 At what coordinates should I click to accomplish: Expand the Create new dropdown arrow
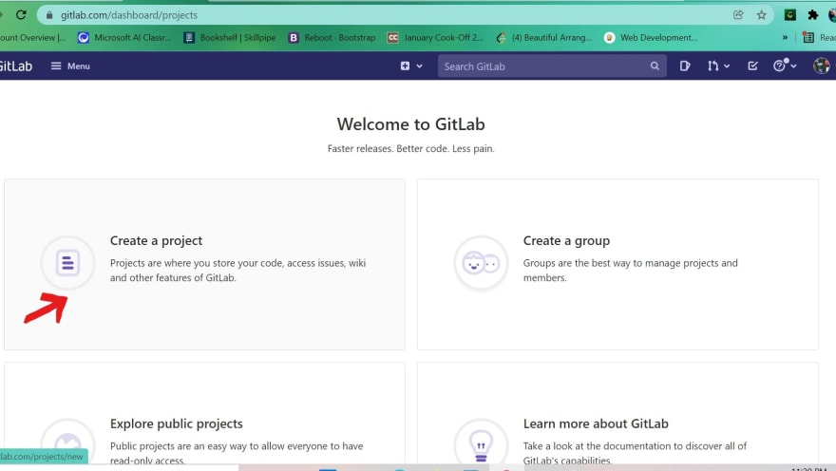(x=420, y=66)
